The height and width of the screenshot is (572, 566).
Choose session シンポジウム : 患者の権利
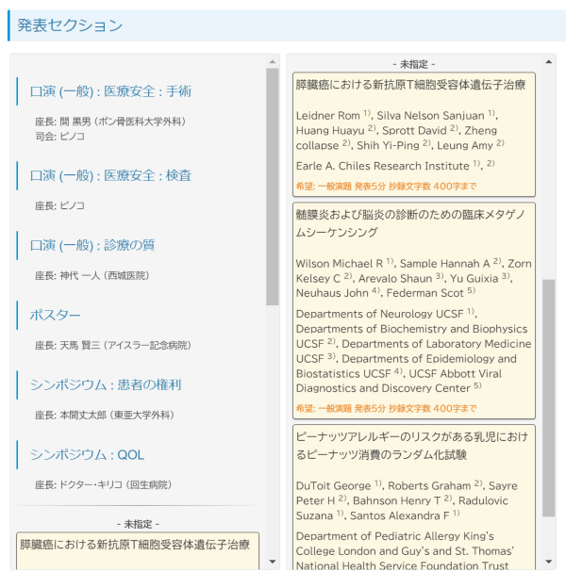pyautogui.click(x=106, y=384)
